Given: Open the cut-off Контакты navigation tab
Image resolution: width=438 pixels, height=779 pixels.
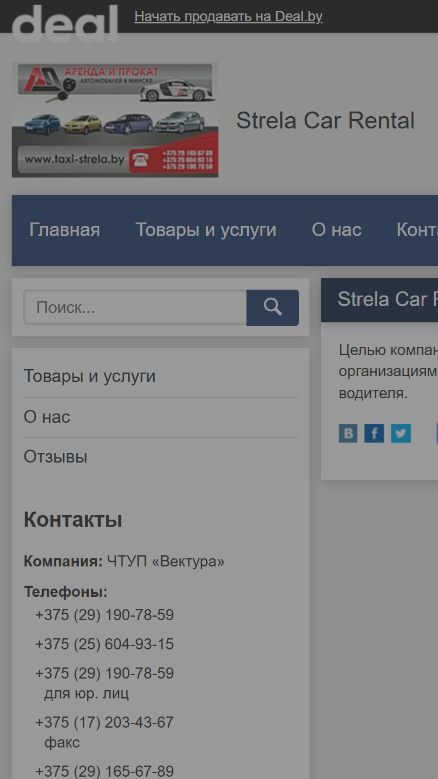Looking at the screenshot, I should (x=417, y=230).
